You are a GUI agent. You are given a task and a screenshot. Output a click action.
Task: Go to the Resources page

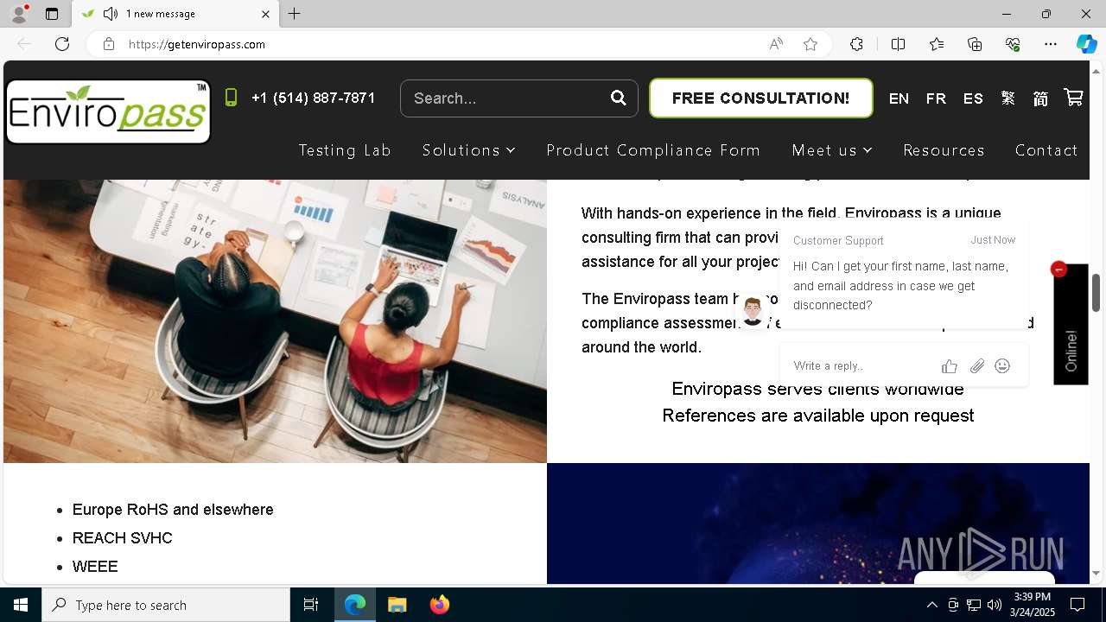point(944,150)
